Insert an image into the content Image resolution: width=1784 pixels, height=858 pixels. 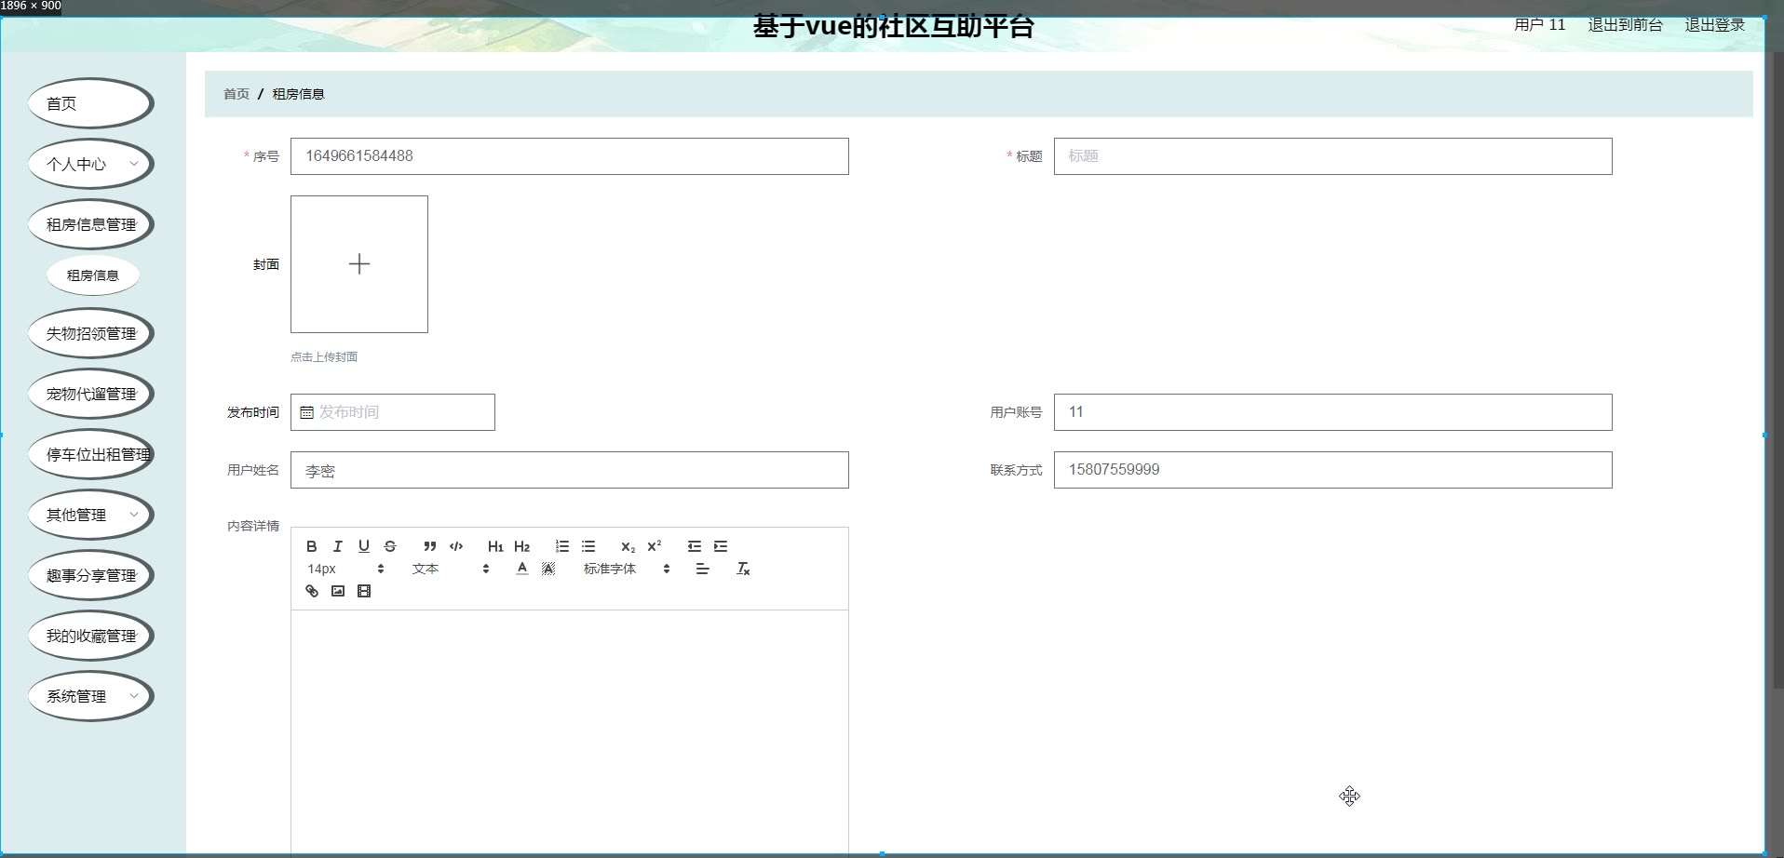(338, 591)
